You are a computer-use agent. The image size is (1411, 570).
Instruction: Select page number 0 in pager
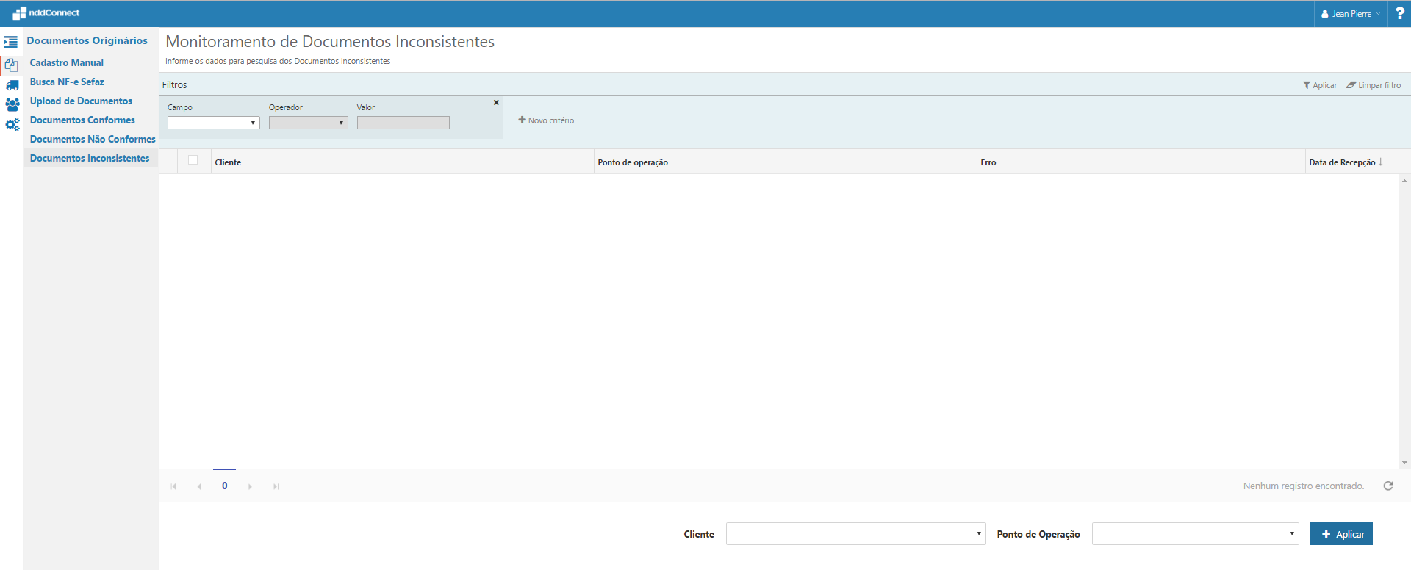(225, 486)
